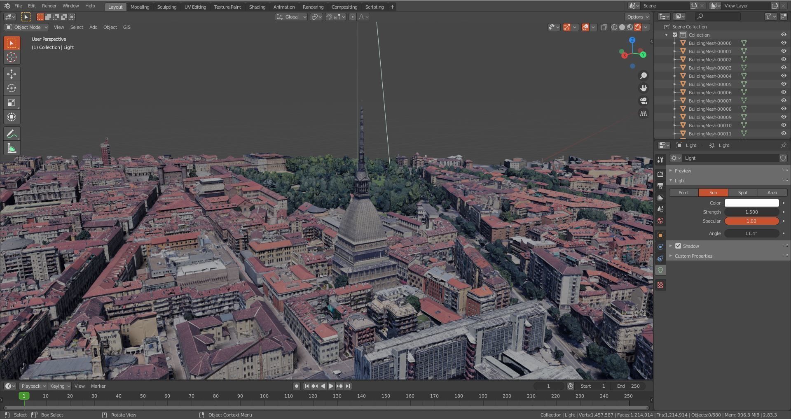The image size is (791, 419).
Task: Switch to wireframe viewport shading
Action: pos(614,27)
